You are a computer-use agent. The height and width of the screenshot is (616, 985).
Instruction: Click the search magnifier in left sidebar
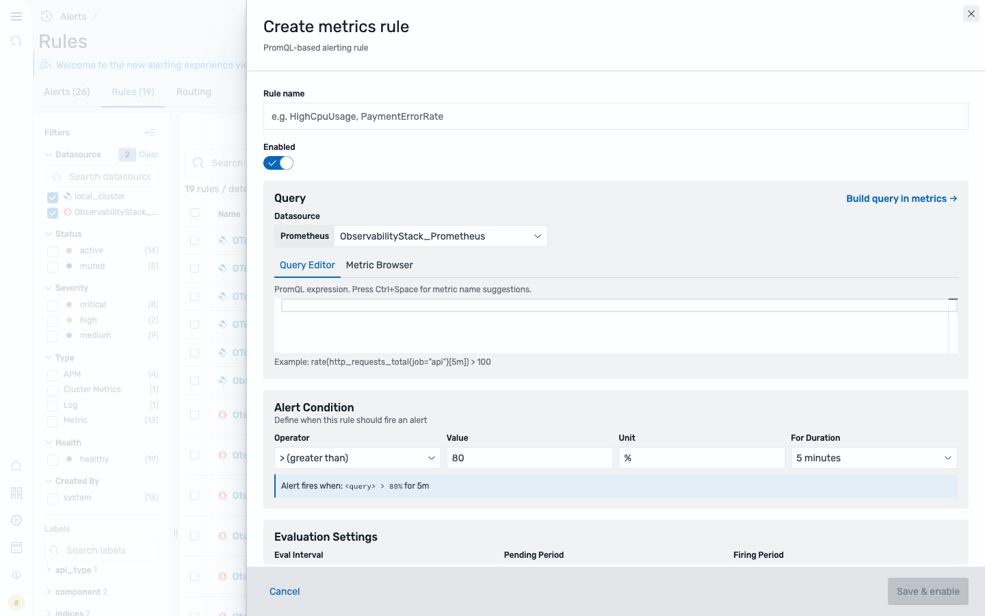pos(16,42)
